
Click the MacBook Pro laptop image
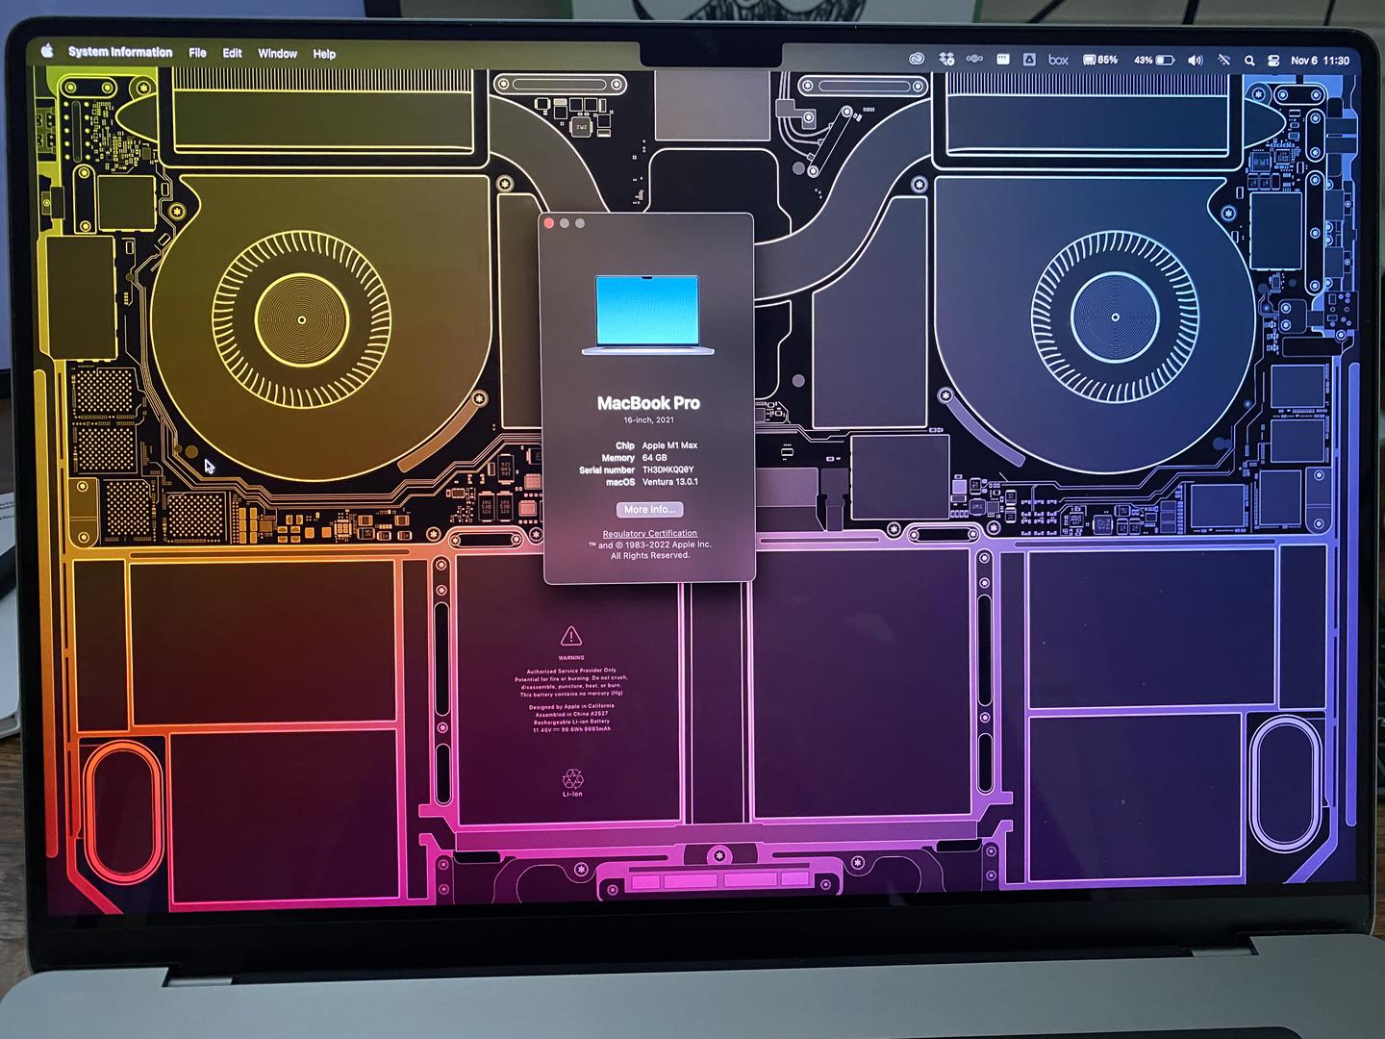click(x=647, y=315)
